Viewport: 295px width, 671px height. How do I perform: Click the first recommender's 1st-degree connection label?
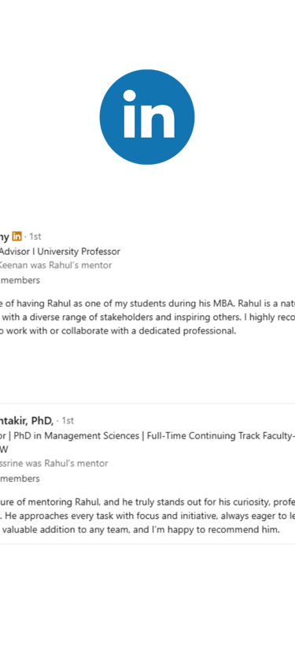click(35, 237)
